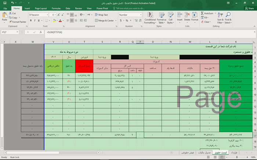257x160 pixels.
Task: Click the Insert Function fx icon
Action: click(41, 32)
